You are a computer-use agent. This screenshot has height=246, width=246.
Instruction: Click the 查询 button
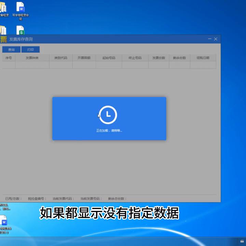(x=11, y=50)
